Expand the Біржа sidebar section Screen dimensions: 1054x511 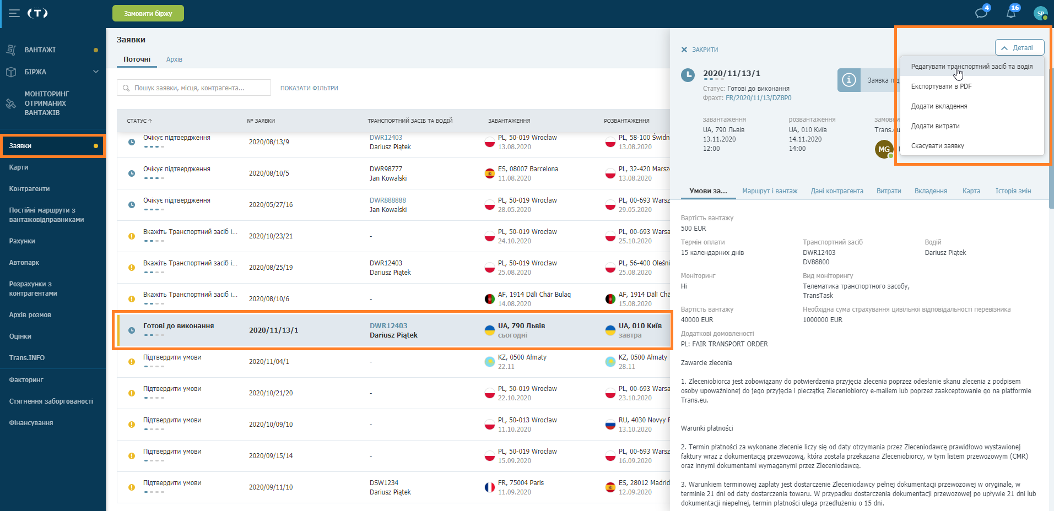pos(96,72)
